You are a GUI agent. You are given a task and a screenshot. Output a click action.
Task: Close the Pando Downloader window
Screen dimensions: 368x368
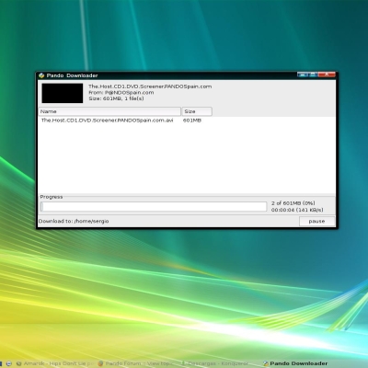pyautogui.click(x=327, y=75)
